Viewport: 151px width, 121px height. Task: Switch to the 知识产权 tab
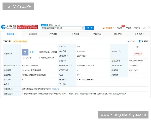coord(118,34)
